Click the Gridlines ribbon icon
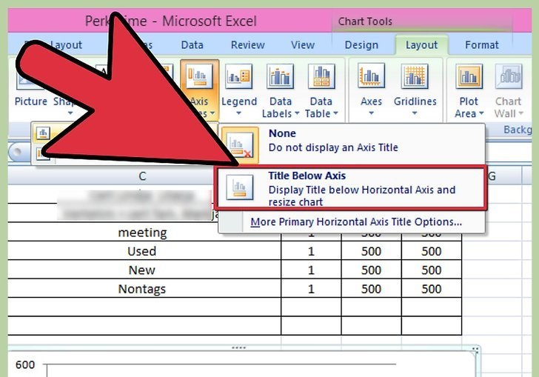 pyautogui.click(x=415, y=76)
